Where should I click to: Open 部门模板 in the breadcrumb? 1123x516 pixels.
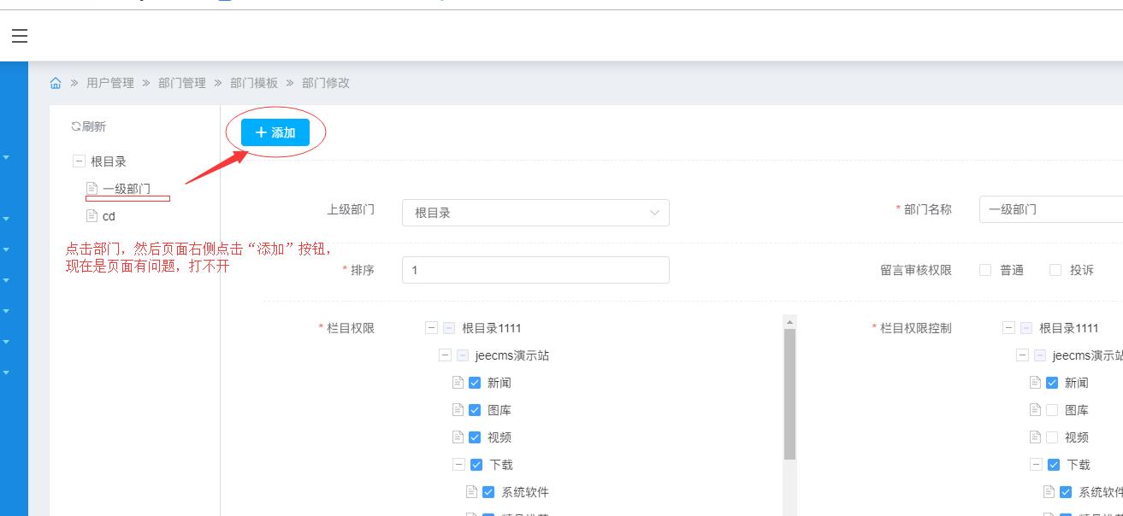[254, 83]
